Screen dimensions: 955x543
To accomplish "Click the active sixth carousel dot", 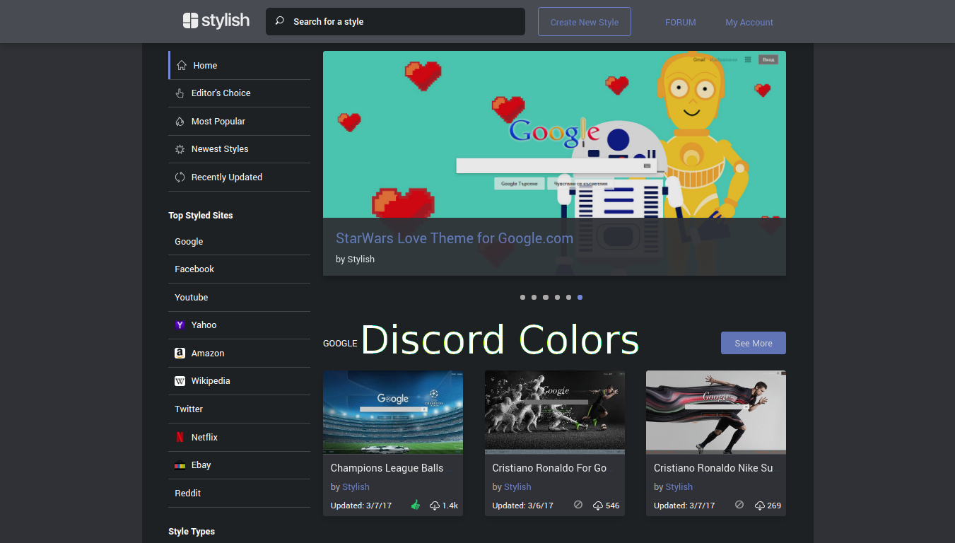I will point(580,298).
